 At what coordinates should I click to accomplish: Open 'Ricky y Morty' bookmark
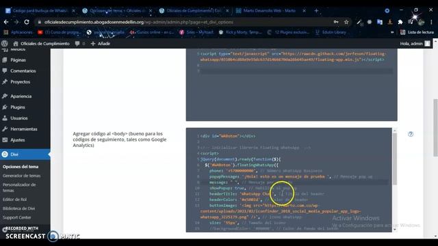click(x=240, y=32)
